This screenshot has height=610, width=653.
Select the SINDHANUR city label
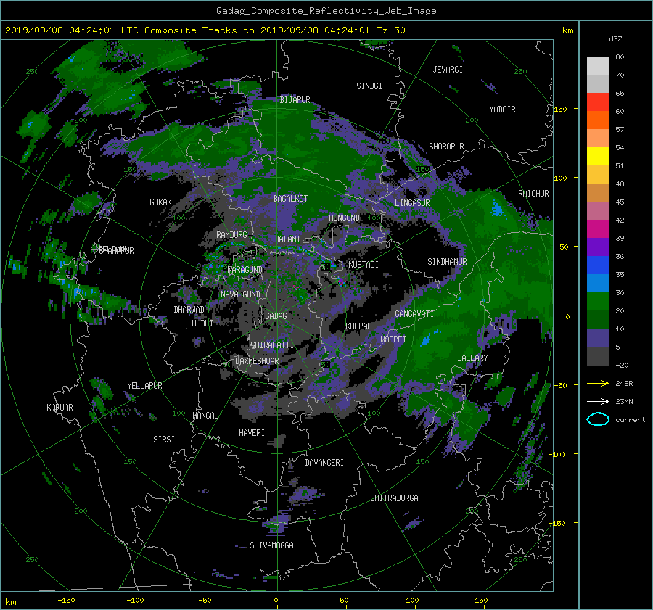click(447, 262)
